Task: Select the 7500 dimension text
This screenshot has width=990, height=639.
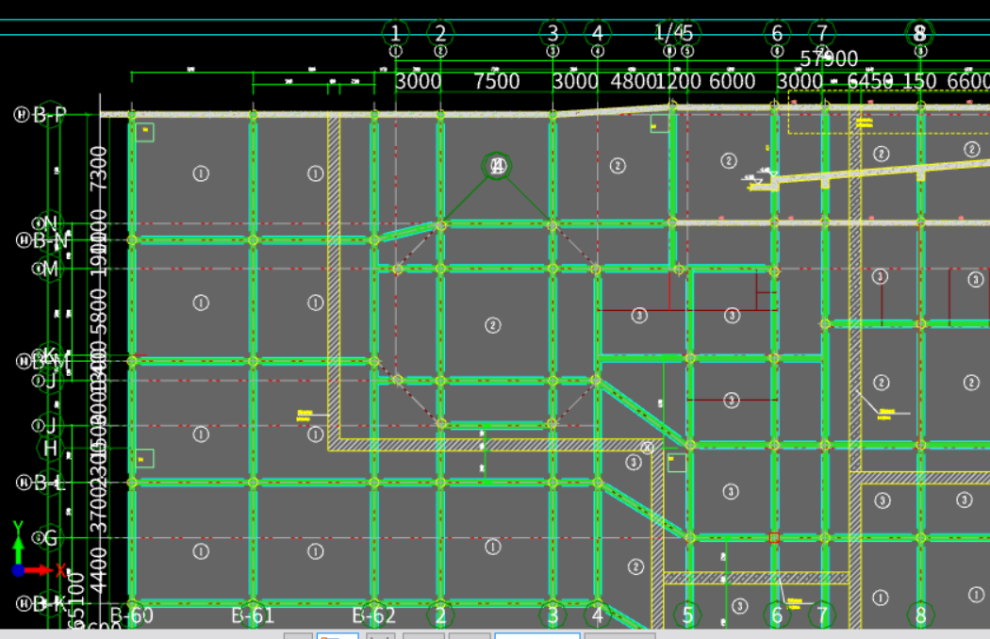Action: (496, 81)
